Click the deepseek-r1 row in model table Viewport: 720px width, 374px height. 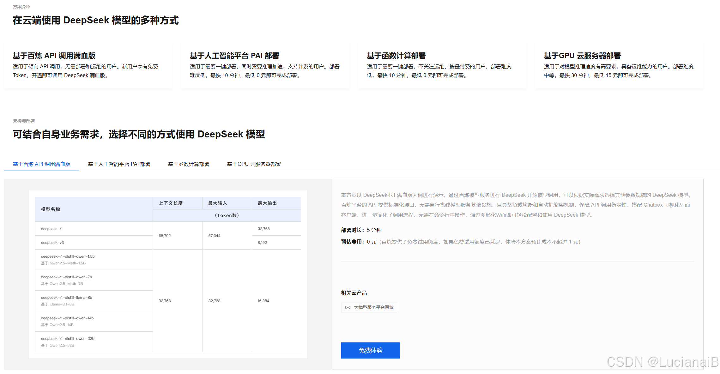(x=52, y=229)
